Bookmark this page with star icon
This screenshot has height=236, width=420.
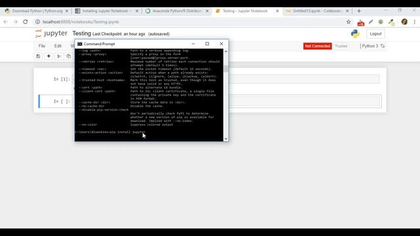(x=348, y=22)
